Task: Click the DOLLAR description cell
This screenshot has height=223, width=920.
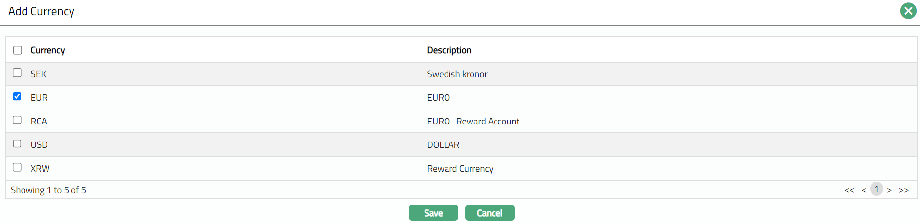Action: coord(443,145)
